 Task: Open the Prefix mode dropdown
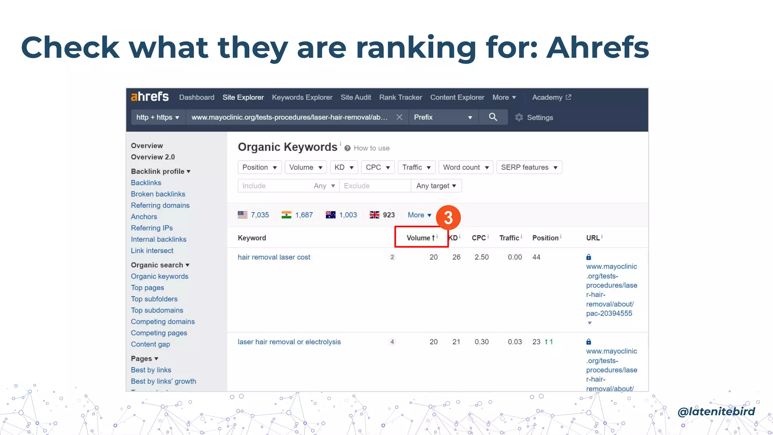443,117
